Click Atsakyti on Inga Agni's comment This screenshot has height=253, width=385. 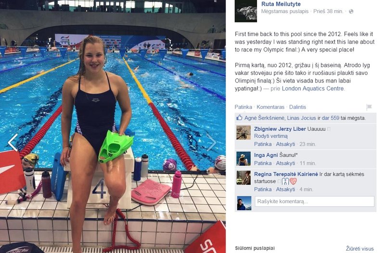click(x=285, y=163)
